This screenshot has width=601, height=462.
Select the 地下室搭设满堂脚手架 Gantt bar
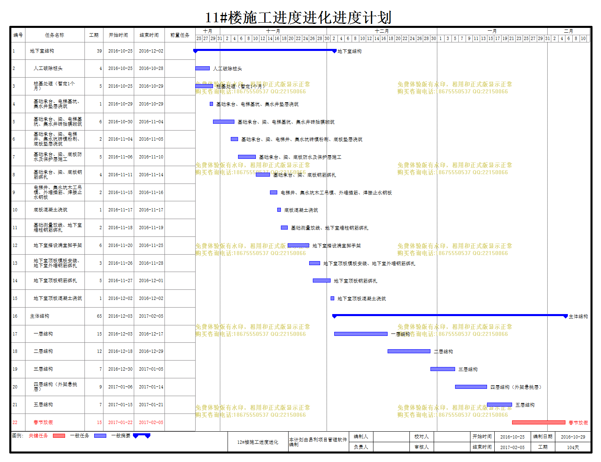click(299, 245)
